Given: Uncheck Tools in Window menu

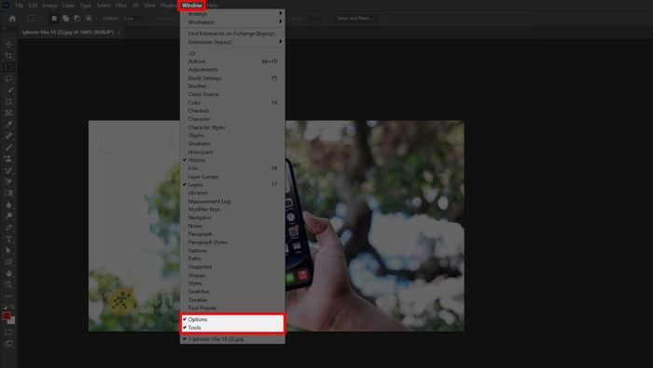Looking at the screenshot, I should pos(232,328).
